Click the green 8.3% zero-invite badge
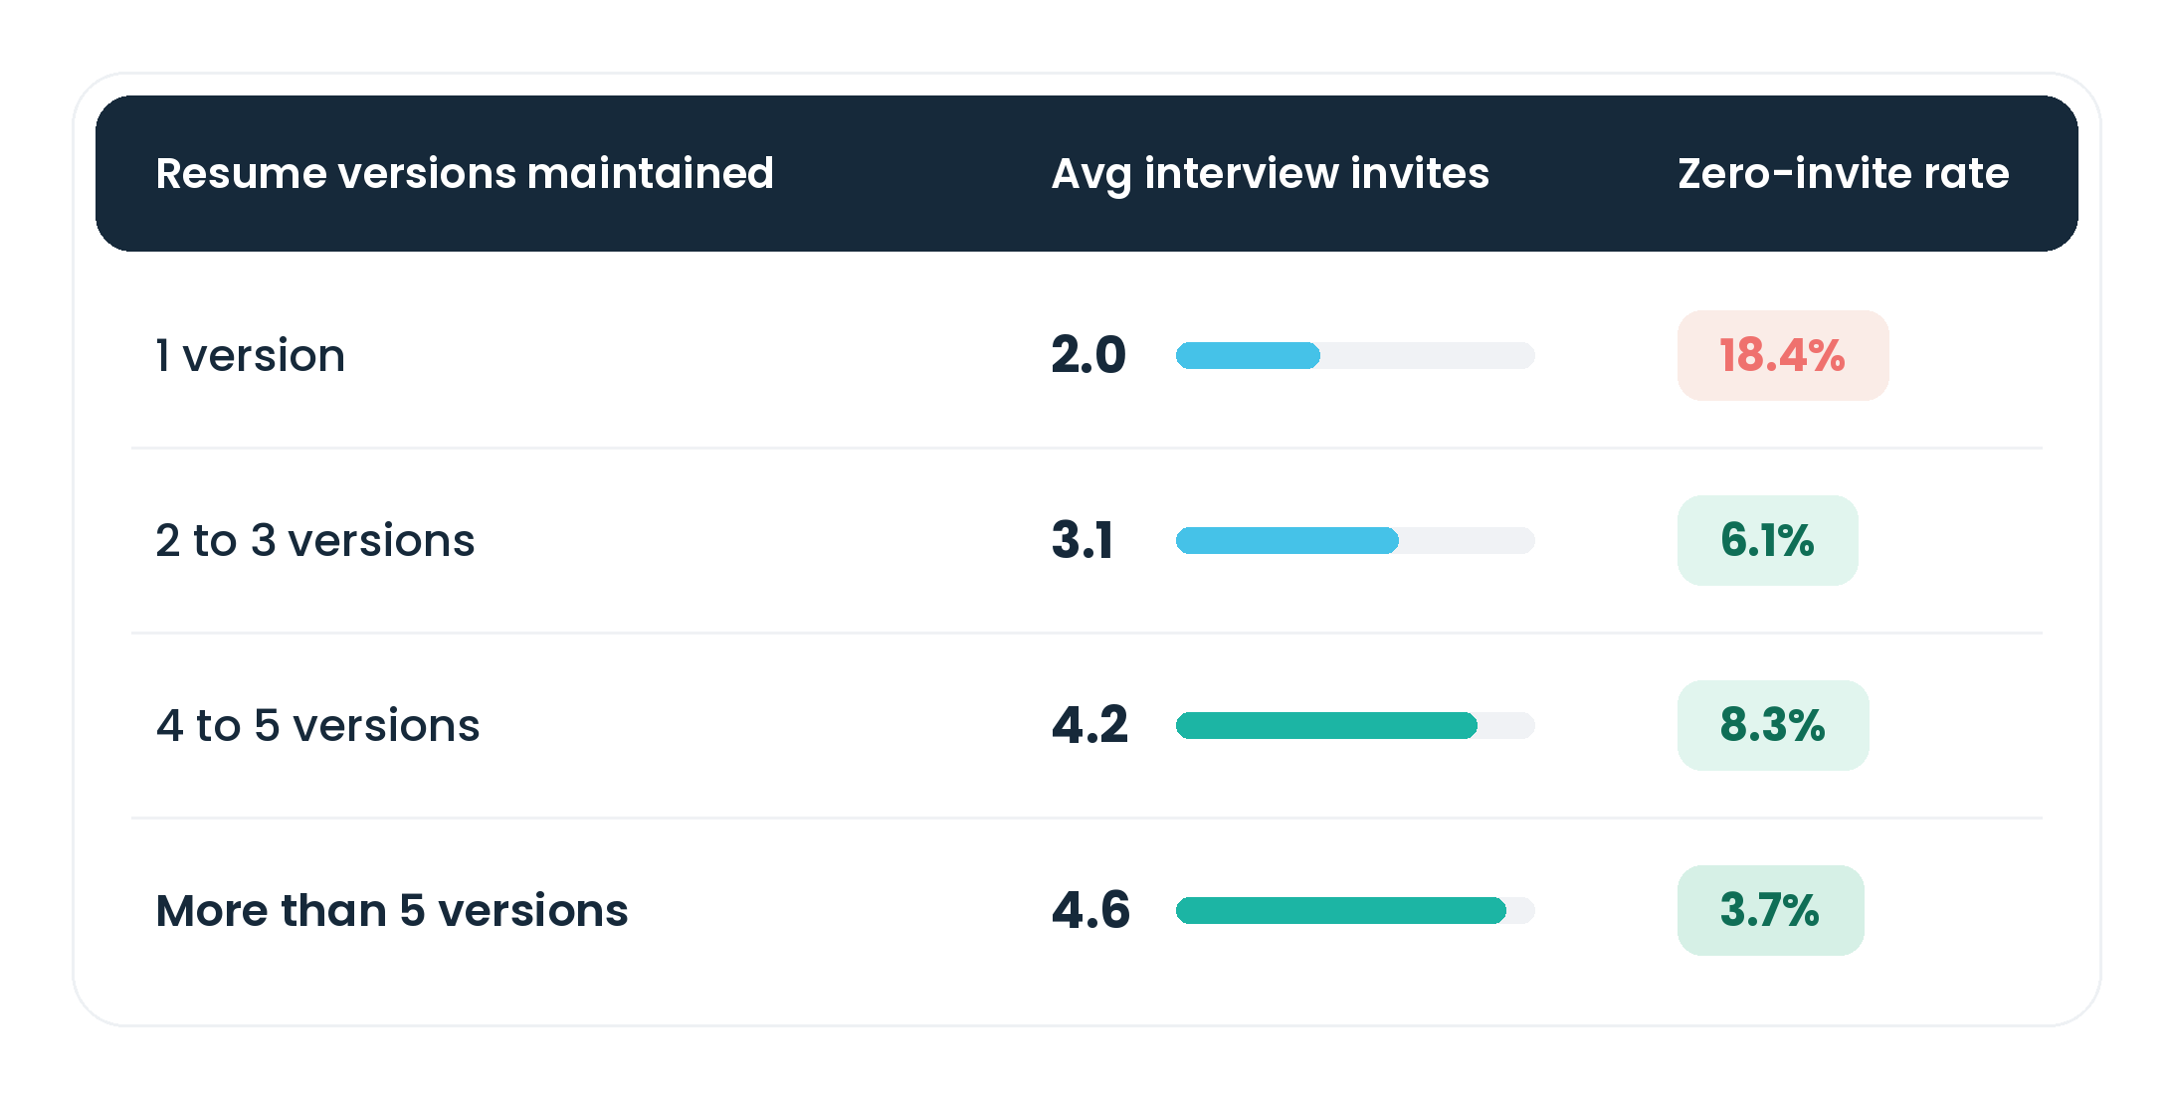Viewport: 2173px width, 1098px height. [1773, 725]
